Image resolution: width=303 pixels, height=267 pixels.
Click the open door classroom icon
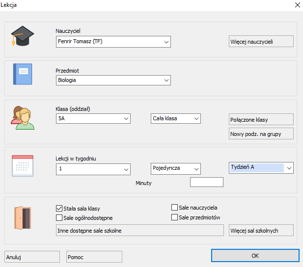click(23, 218)
